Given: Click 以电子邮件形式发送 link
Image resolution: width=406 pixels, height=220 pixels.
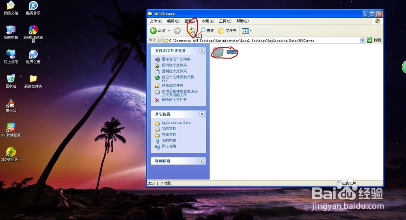Looking at the screenshot, I should [x=180, y=93].
